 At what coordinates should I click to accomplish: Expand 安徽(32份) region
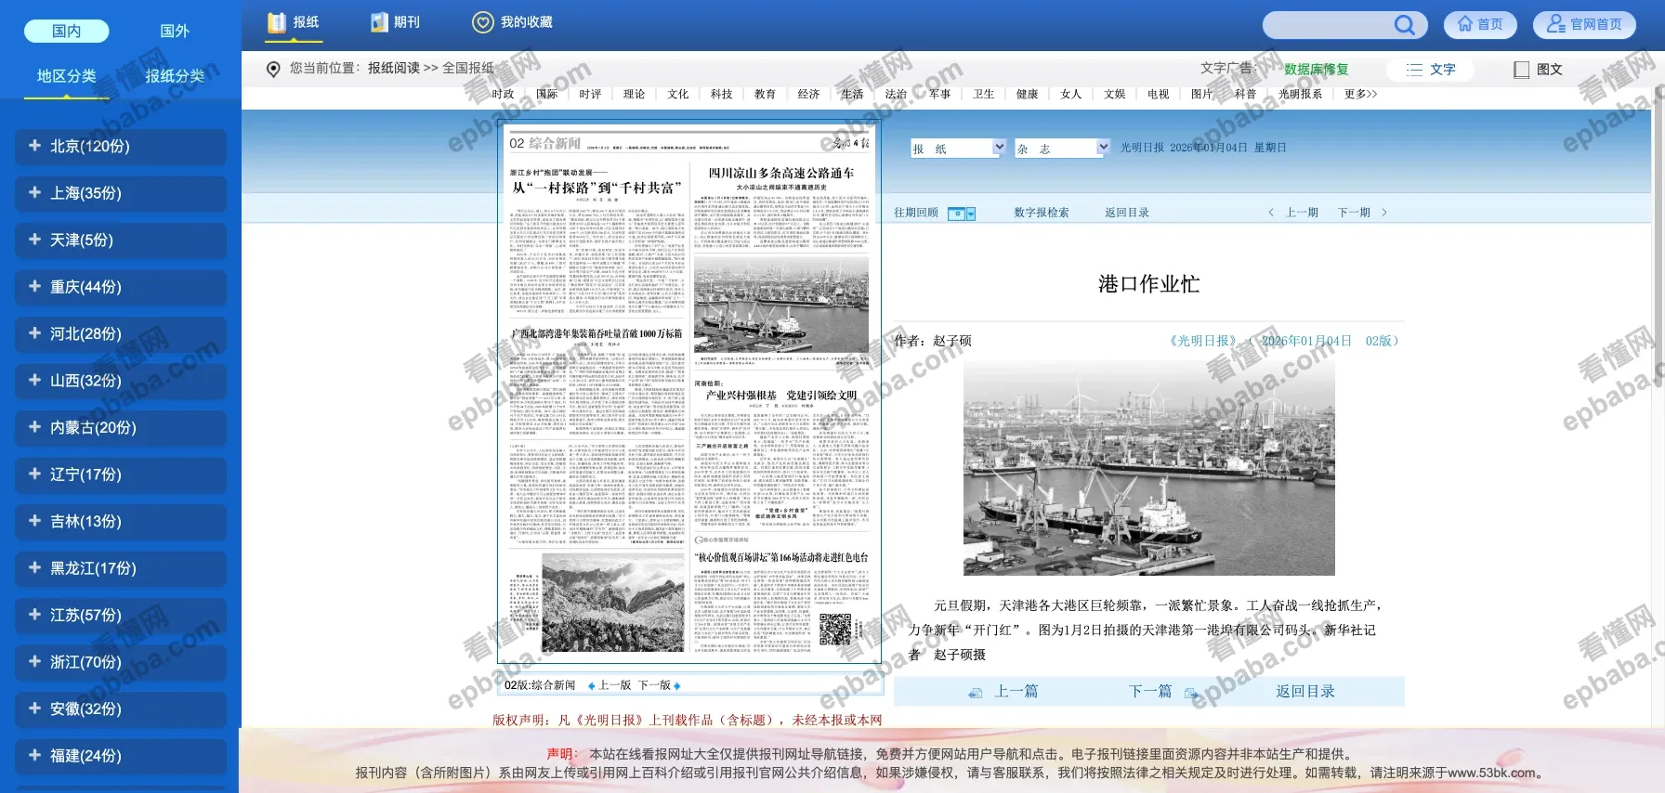click(x=121, y=709)
